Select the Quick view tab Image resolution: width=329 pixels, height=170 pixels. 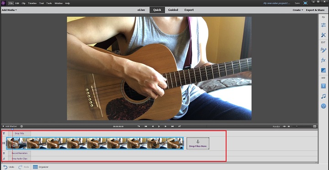[x=157, y=10]
